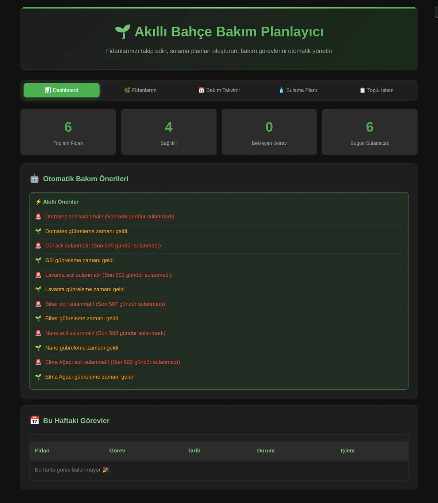The image size is (438, 503).
Task: Click the siren icon on the Gül watering alert
Action: pos(38,246)
